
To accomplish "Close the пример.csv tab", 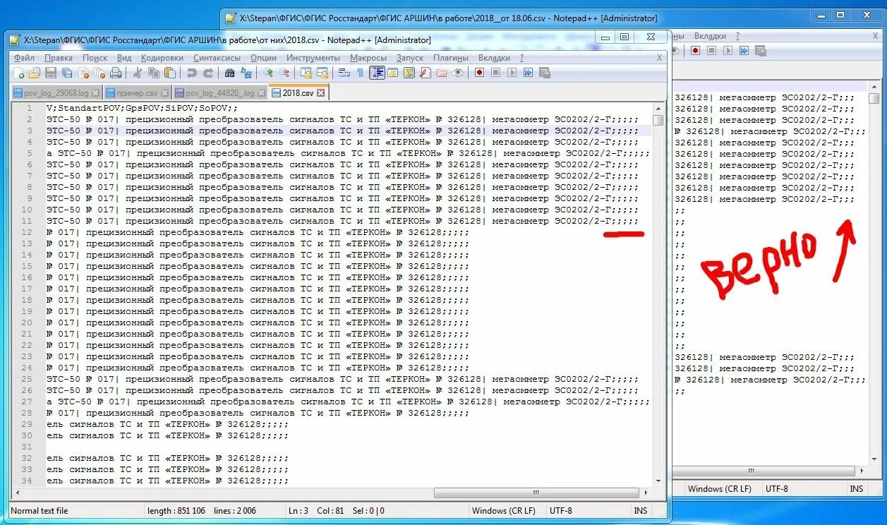I will (165, 92).
